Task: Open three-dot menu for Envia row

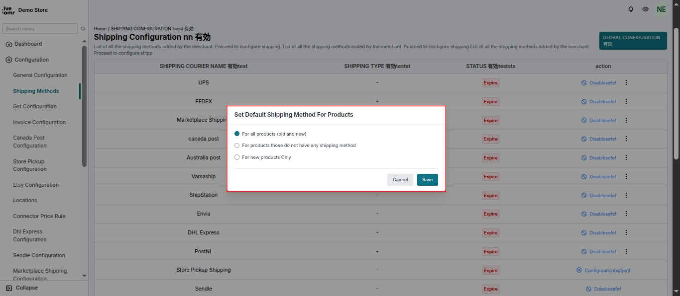Action: [x=626, y=214]
